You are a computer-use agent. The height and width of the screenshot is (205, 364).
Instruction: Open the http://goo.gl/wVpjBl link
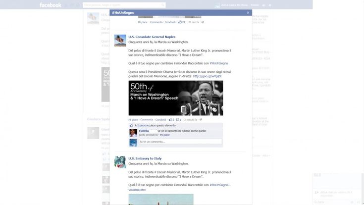[207, 76]
